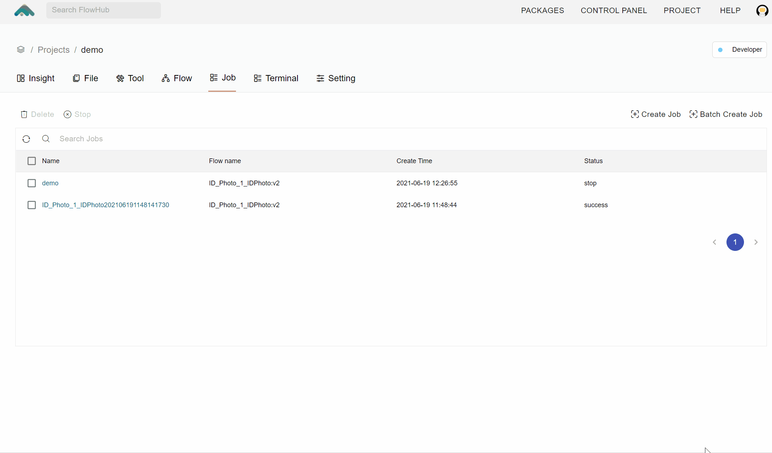Image resolution: width=772 pixels, height=453 pixels.
Task: Click the layers home breadcrumb icon
Action: (x=21, y=50)
